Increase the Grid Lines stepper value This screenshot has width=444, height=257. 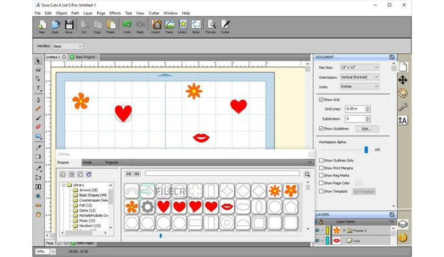pos(368,107)
